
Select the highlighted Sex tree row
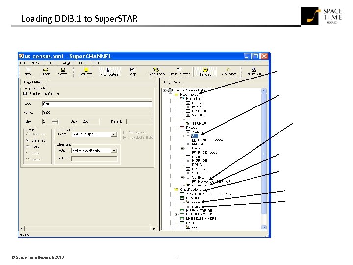point(195,136)
